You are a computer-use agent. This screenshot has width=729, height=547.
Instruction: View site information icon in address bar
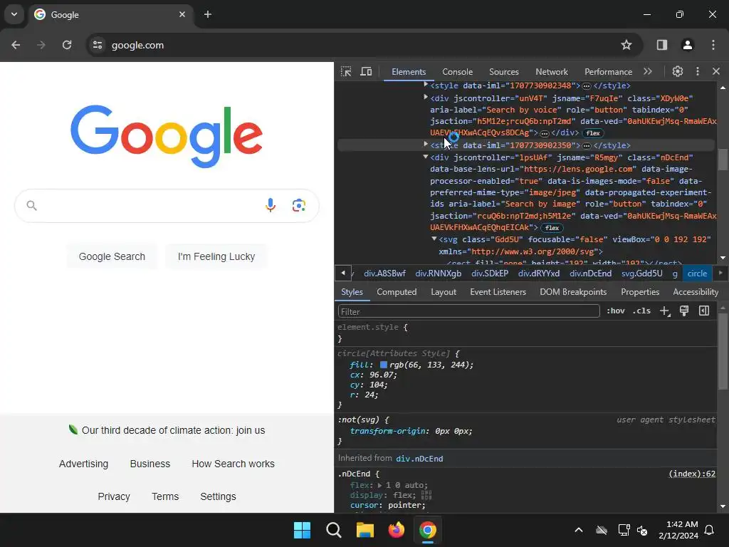(98, 45)
